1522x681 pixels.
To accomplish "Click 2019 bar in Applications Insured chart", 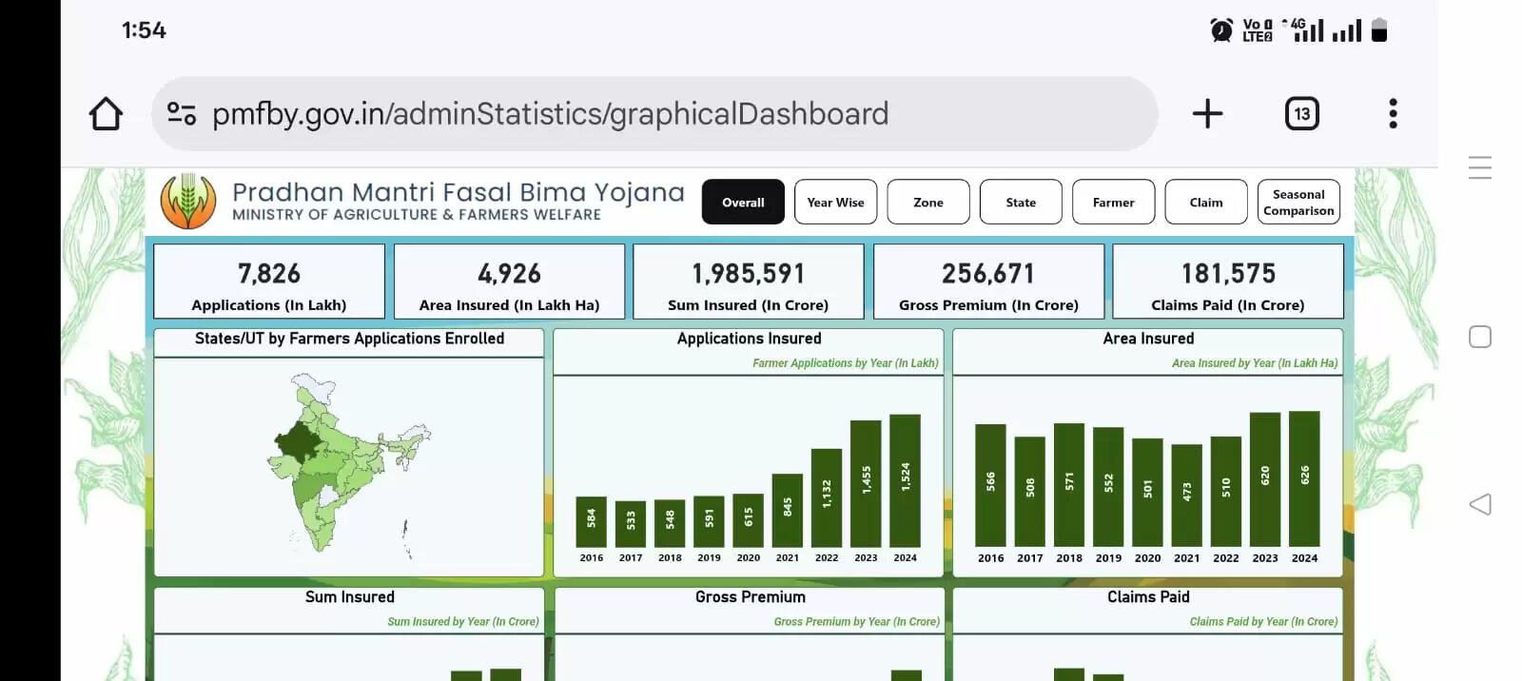I will click(709, 521).
